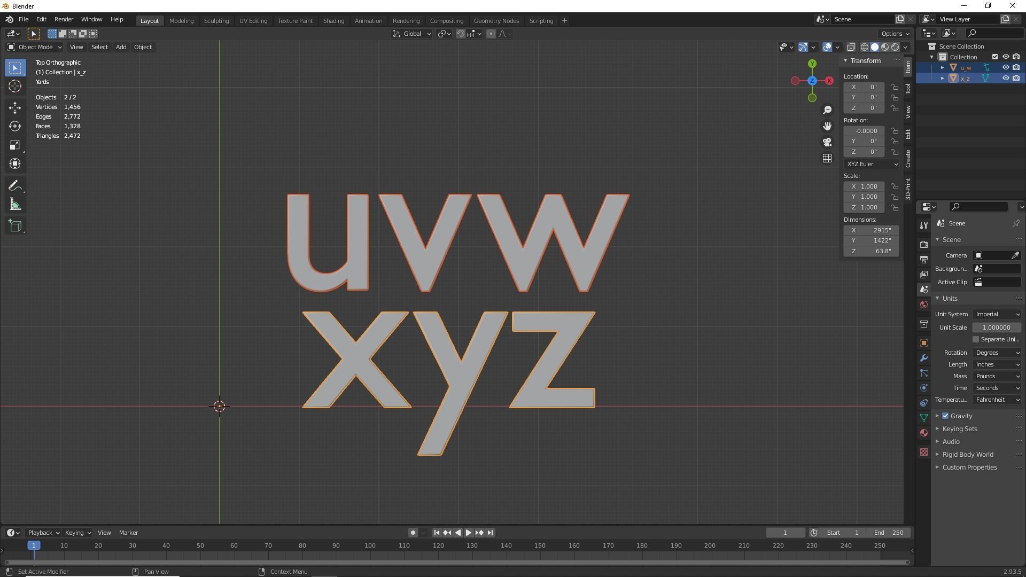The width and height of the screenshot is (1026, 577).
Task: Open the 3D-Print sidebar tab
Action: [x=908, y=189]
